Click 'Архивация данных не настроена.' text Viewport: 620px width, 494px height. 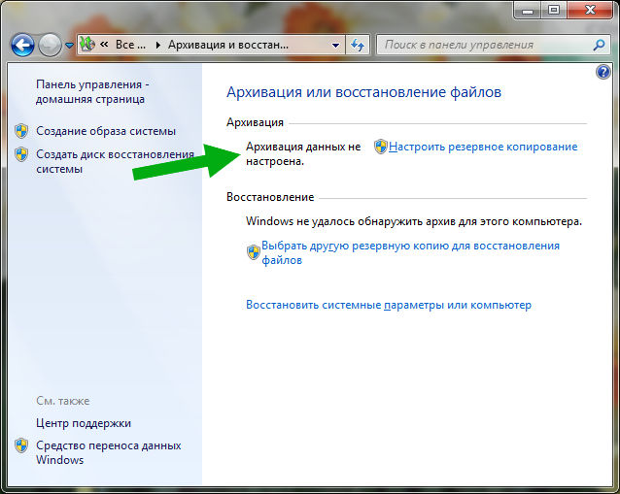tap(303, 154)
